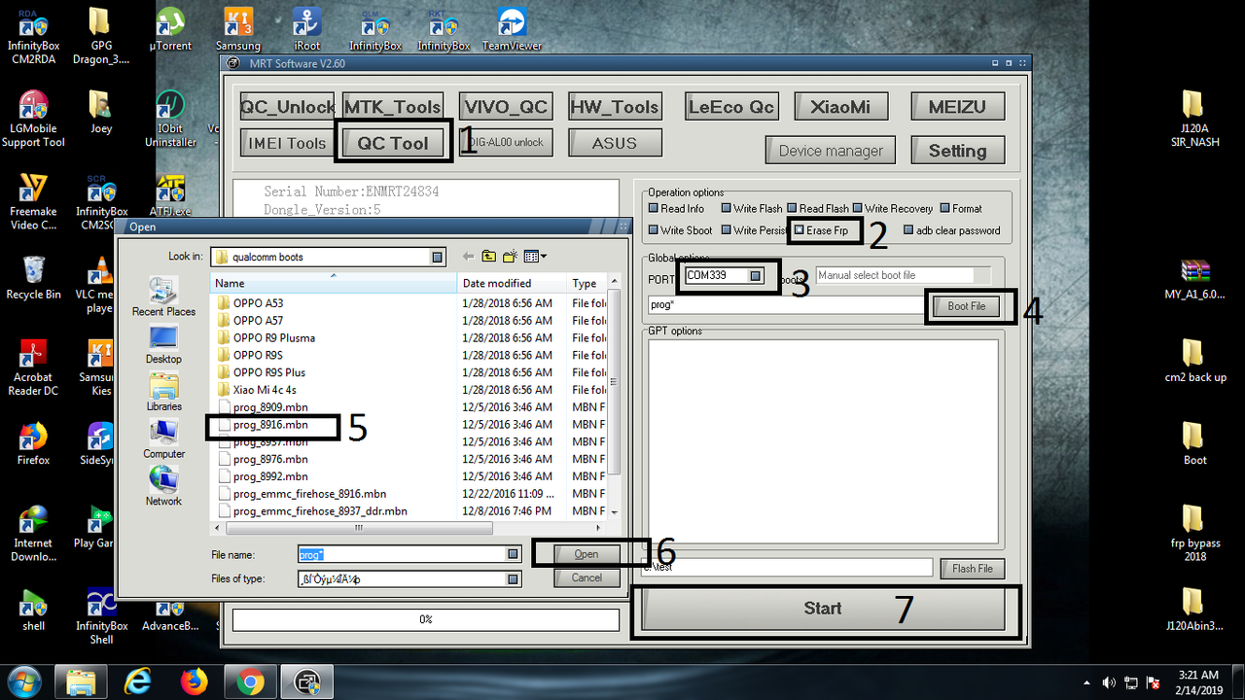The width and height of the screenshot is (1245, 700).
Task: Open the cm2 back up desktop folder
Action: (x=1195, y=361)
